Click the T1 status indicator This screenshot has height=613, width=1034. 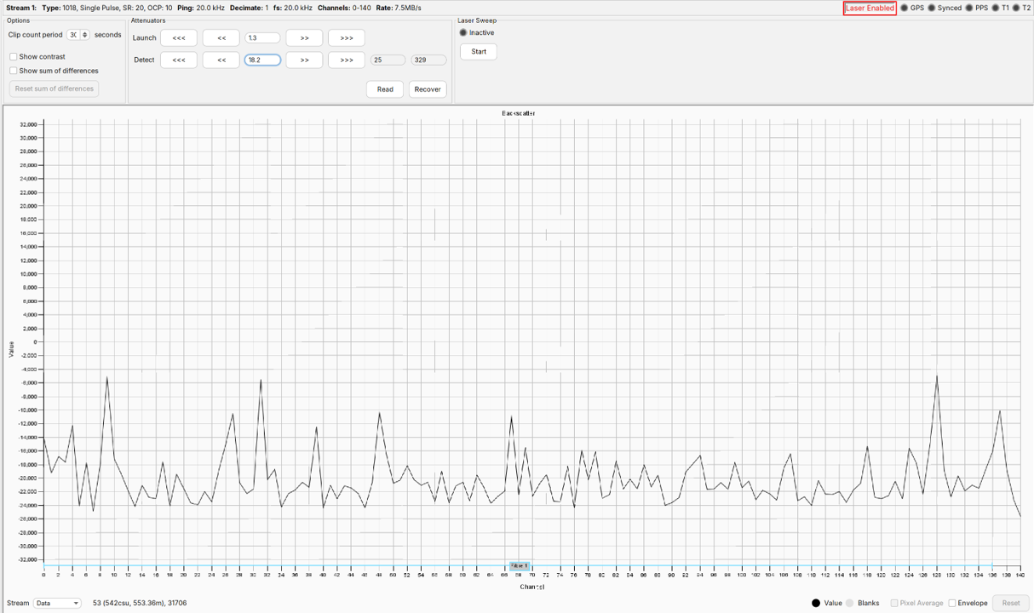point(995,7)
